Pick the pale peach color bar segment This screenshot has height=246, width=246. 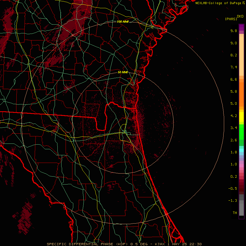[241, 56]
